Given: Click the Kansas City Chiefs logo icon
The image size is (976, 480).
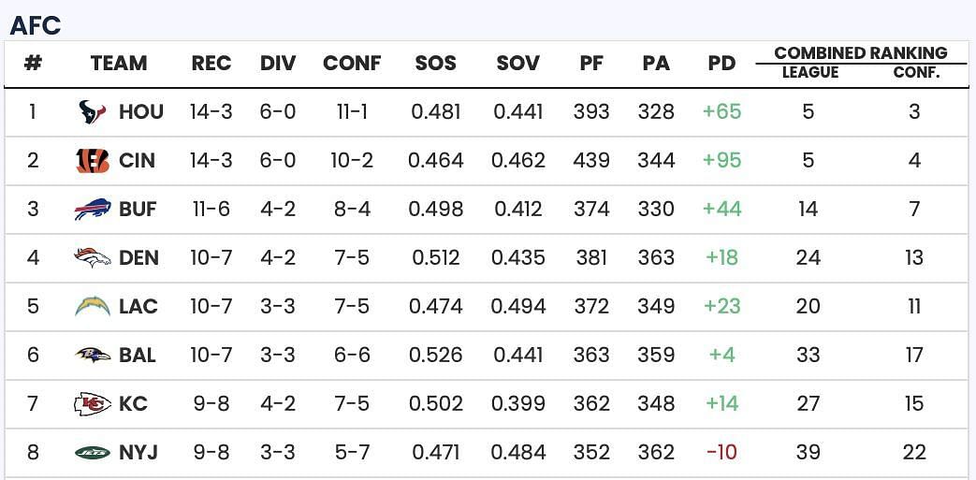Looking at the screenshot, I should coord(93,403).
